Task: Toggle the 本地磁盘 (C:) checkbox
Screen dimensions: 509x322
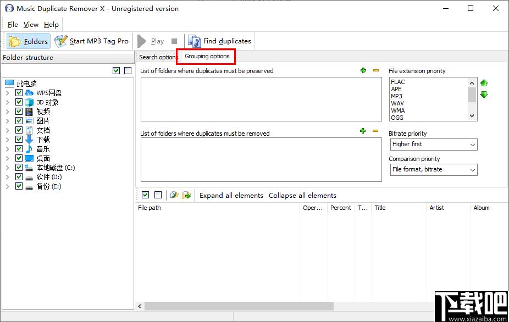Action: coord(19,168)
